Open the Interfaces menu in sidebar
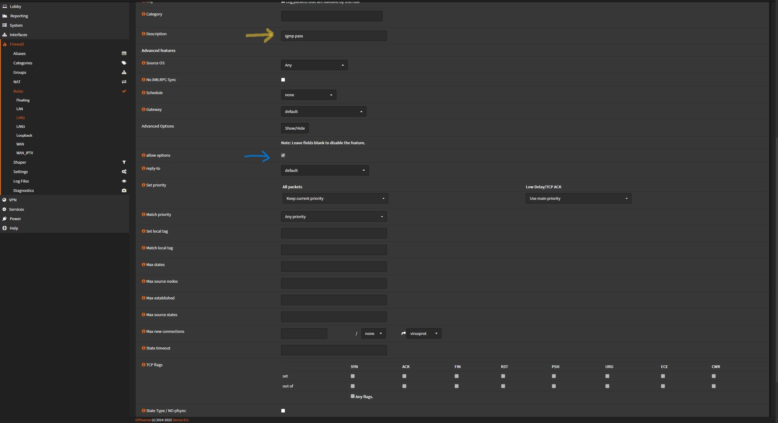 [x=18, y=35]
